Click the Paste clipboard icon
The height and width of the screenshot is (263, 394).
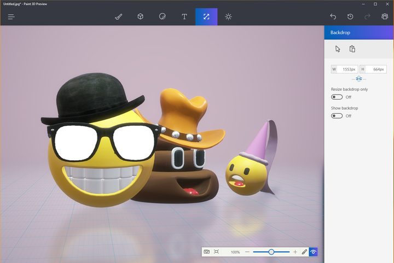(x=352, y=49)
